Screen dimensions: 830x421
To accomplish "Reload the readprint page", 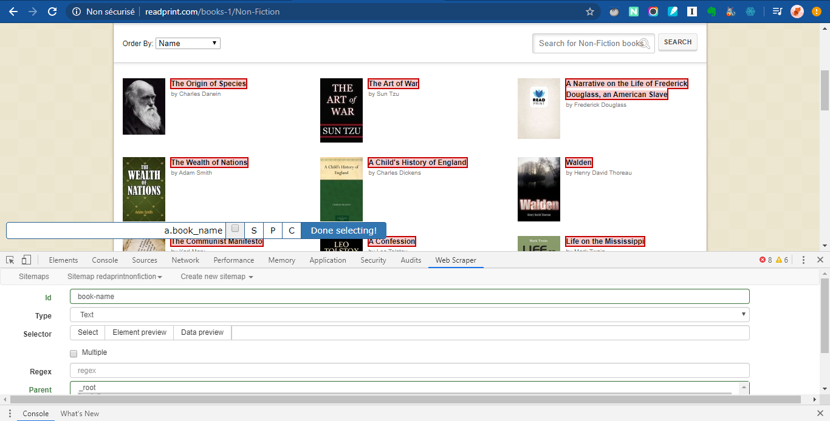I will tap(52, 12).
